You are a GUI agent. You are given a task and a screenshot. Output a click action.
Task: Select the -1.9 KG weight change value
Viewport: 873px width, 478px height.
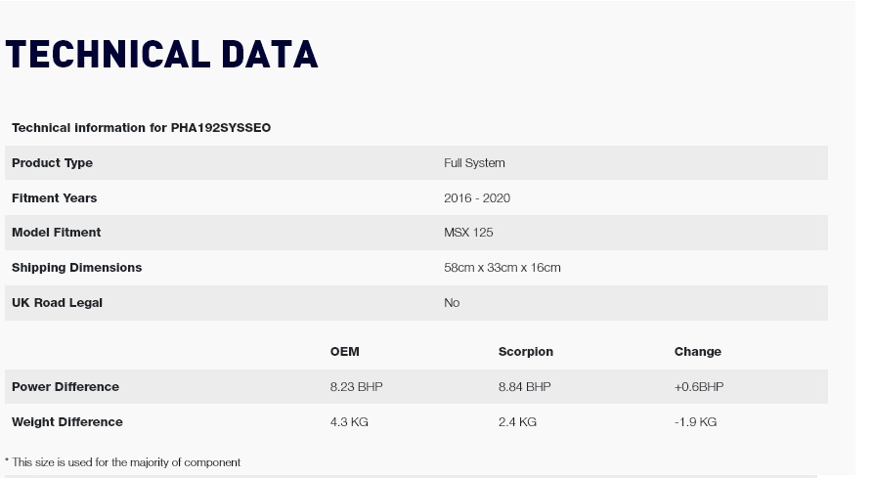pos(695,422)
